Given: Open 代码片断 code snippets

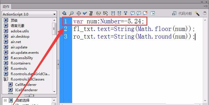Looking at the screenshot, I should pyautogui.click(x=182, y=14).
